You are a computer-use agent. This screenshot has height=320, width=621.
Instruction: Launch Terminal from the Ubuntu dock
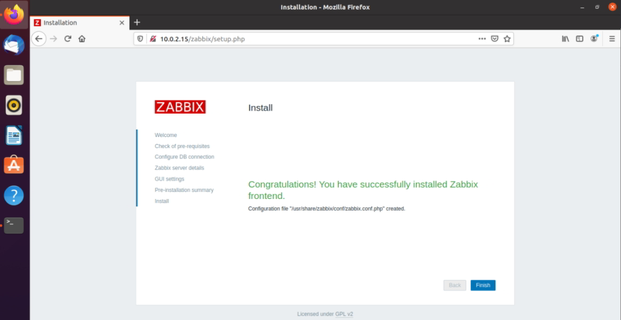(x=13, y=225)
